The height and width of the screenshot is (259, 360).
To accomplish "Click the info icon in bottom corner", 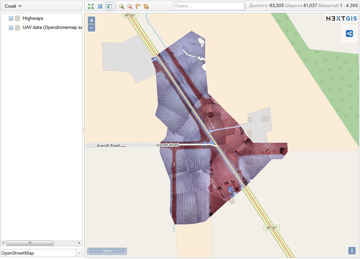I will pyautogui.click(x=352, y=250).
